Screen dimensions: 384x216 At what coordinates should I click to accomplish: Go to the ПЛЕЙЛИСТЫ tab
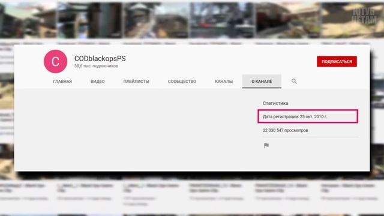[x=136, y=82]
